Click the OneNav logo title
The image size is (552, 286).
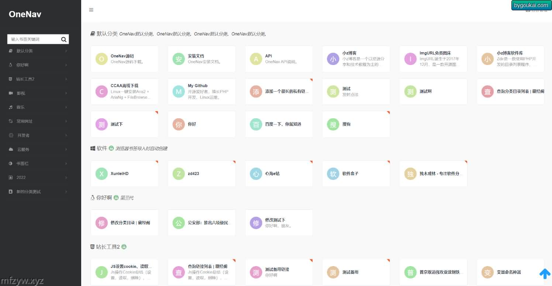click(x=25, y=14)
